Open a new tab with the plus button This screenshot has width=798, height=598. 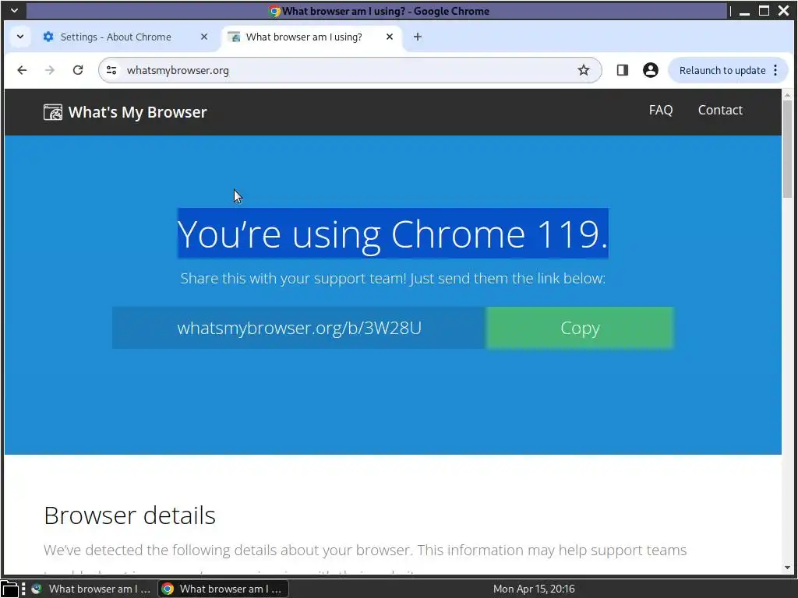coord(418,37)
